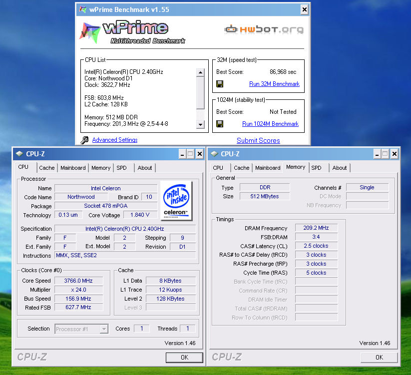Open Advanced Settings link

(x=115, y=140)
